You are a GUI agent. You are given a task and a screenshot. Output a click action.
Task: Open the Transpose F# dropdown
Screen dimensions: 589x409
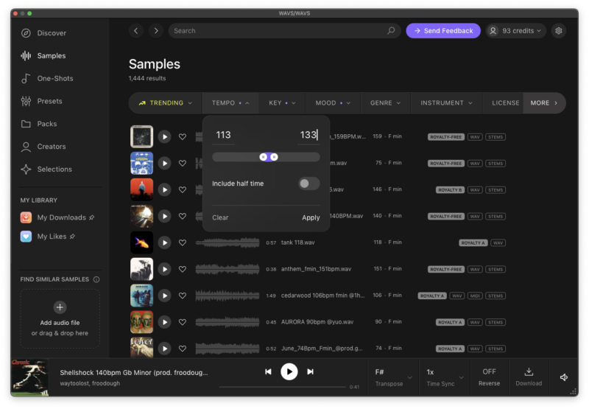(x=391, y=377)
